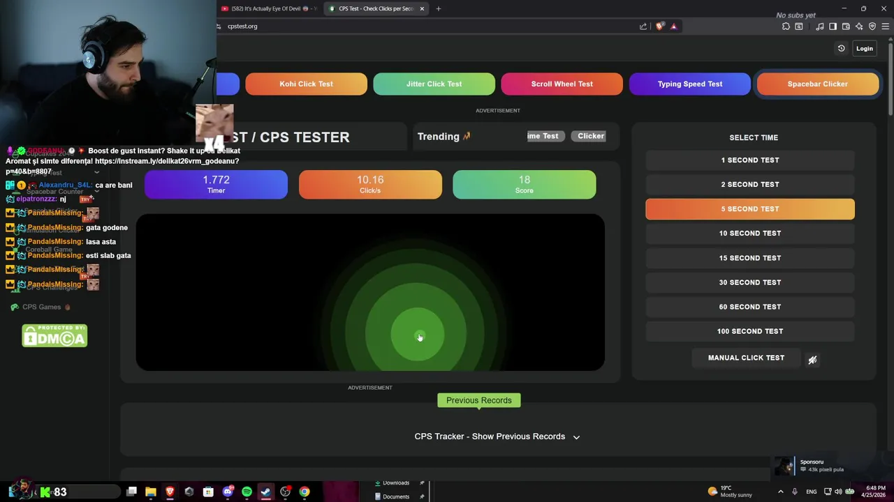Open Leo AI sparkle icon

point(859,26)
